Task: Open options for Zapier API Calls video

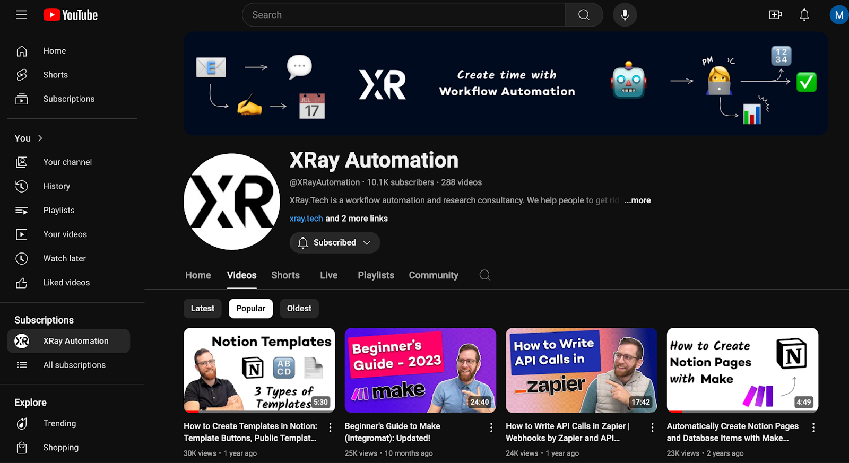Action: (652, 427)
